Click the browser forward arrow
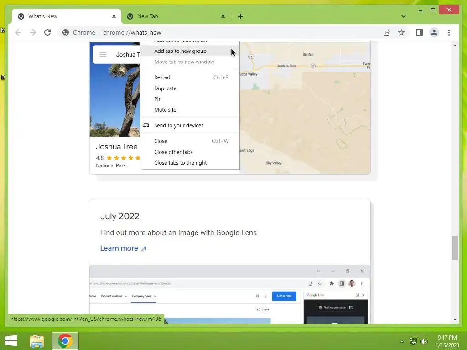 (x=33, y=32)
